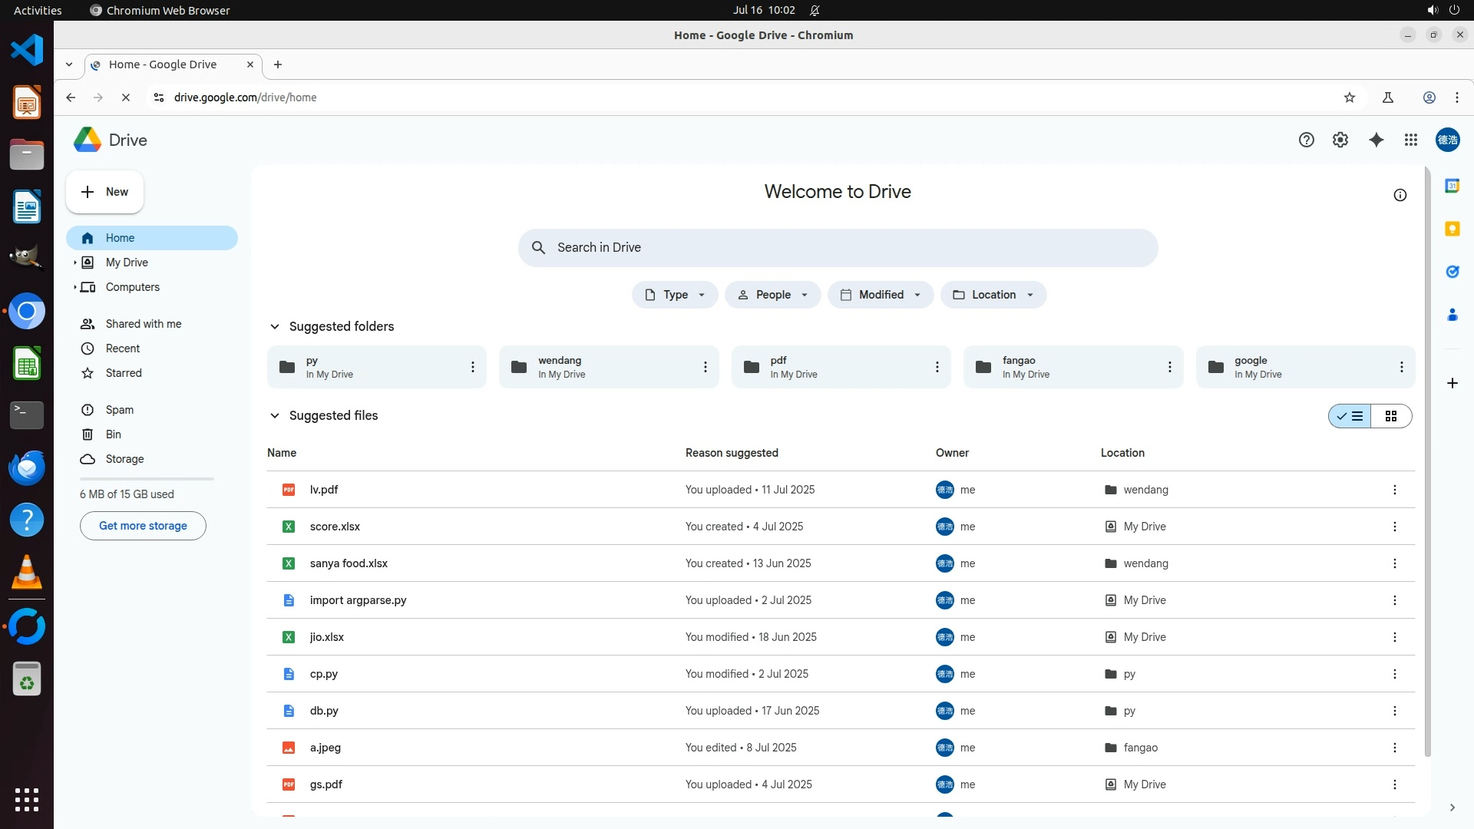Show the info details icon

coord(1400,195)
